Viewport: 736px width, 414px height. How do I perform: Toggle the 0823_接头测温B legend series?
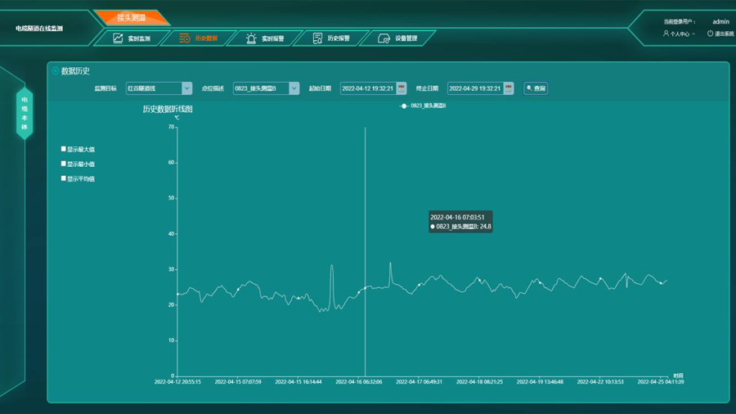(424, 106)
